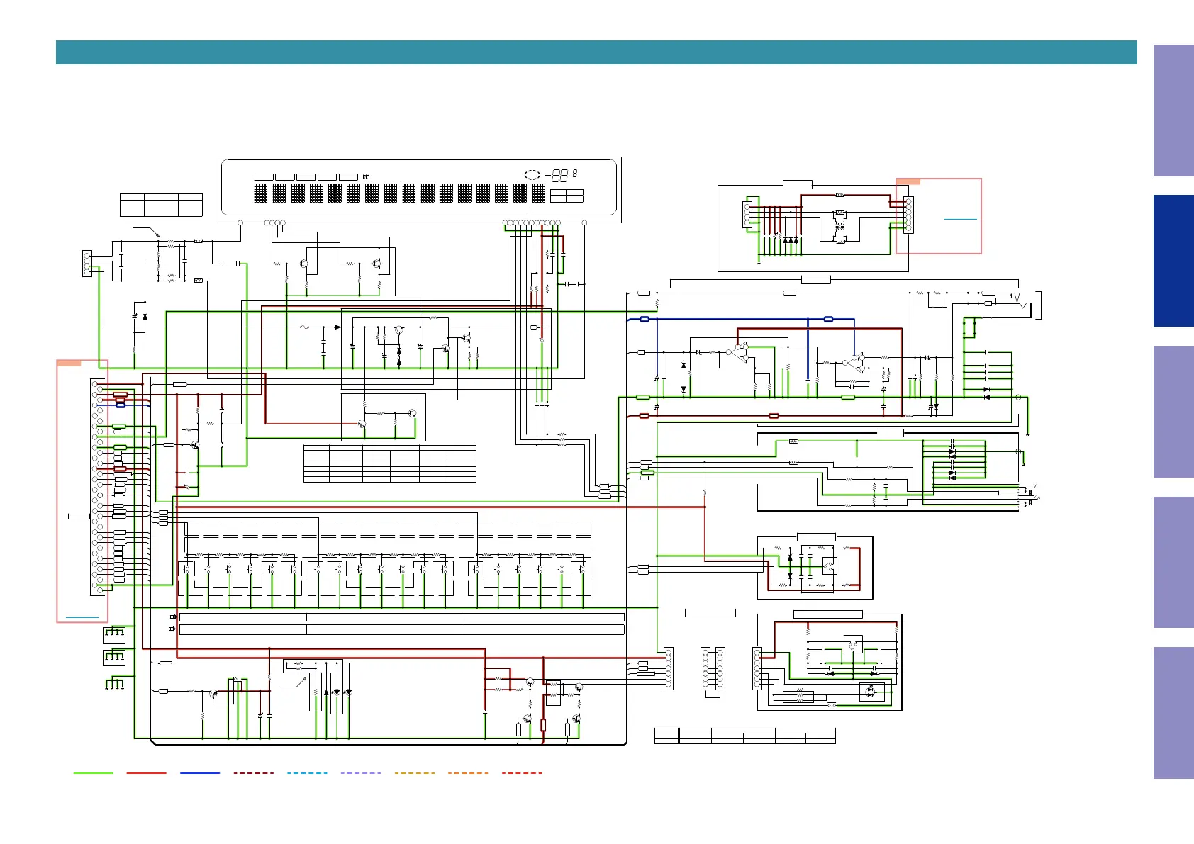Image resolution: width=1194 pixels, height=844 pixels.
Task: Open the bottommost purple side tab
Action: click(x=1173, y=713)
